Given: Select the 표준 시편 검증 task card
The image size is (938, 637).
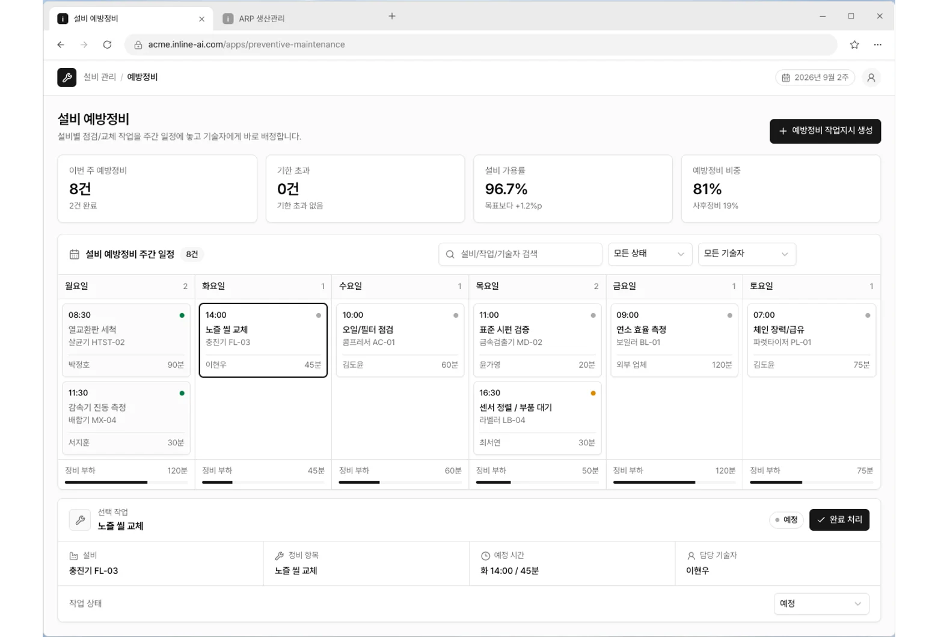Looking at the screenshot, I should [x=537, y=340].
